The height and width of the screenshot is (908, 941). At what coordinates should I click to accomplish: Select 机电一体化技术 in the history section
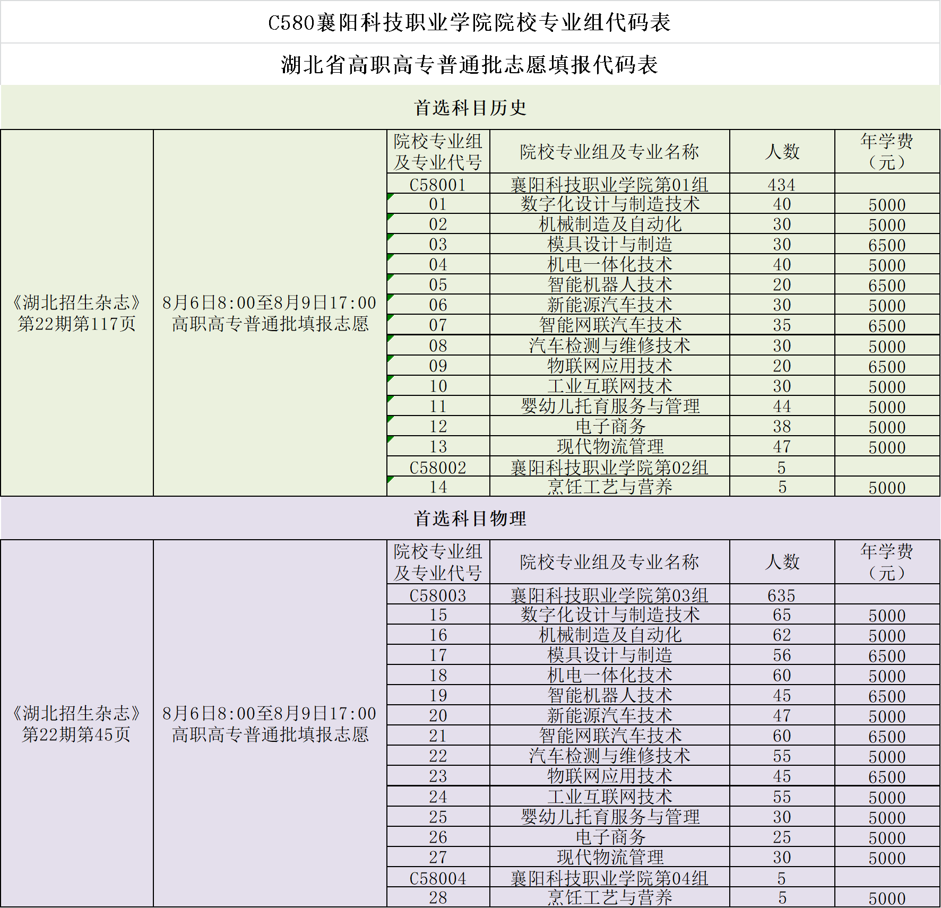[610, 264]
